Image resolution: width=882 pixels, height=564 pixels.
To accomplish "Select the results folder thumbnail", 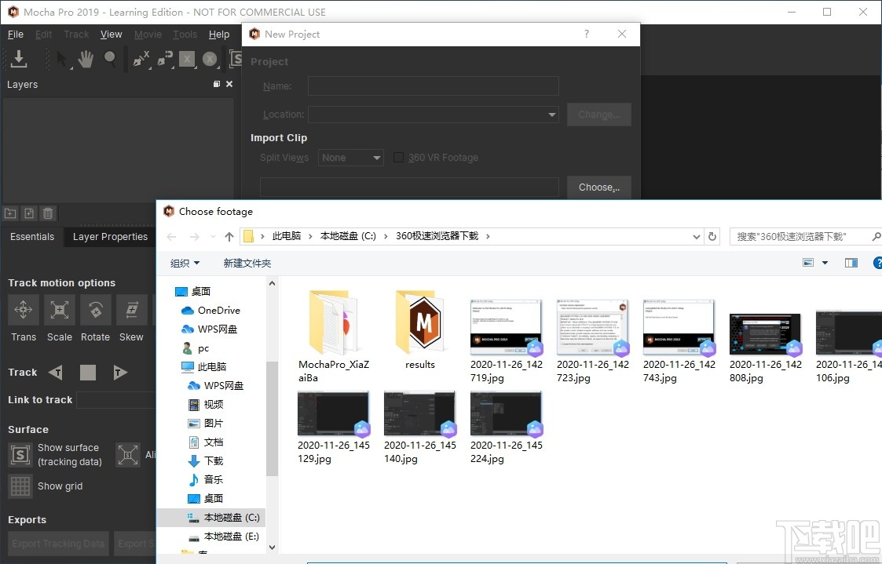I will [419, 322].
